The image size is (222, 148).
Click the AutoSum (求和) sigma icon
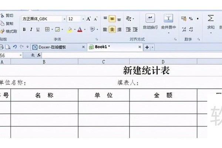pyautogui.click(x=211, y=18)
